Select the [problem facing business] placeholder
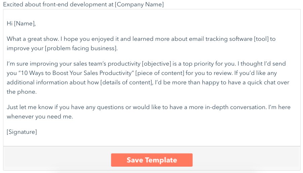Image resolution: width=303 pixels, height=173 pixels. 81,48
